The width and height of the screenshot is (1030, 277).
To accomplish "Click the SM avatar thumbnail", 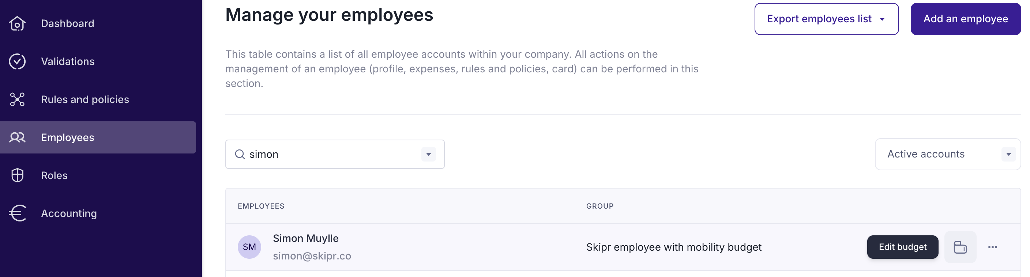I will (249, 247).
